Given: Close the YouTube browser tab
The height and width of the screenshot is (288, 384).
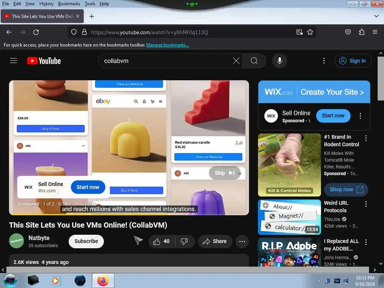Looking at the screenshot, I should click(78, 16).
